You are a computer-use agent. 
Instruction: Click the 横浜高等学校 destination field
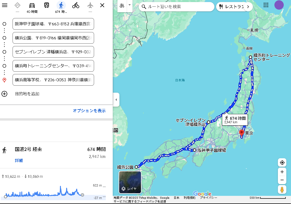(53, 80)
